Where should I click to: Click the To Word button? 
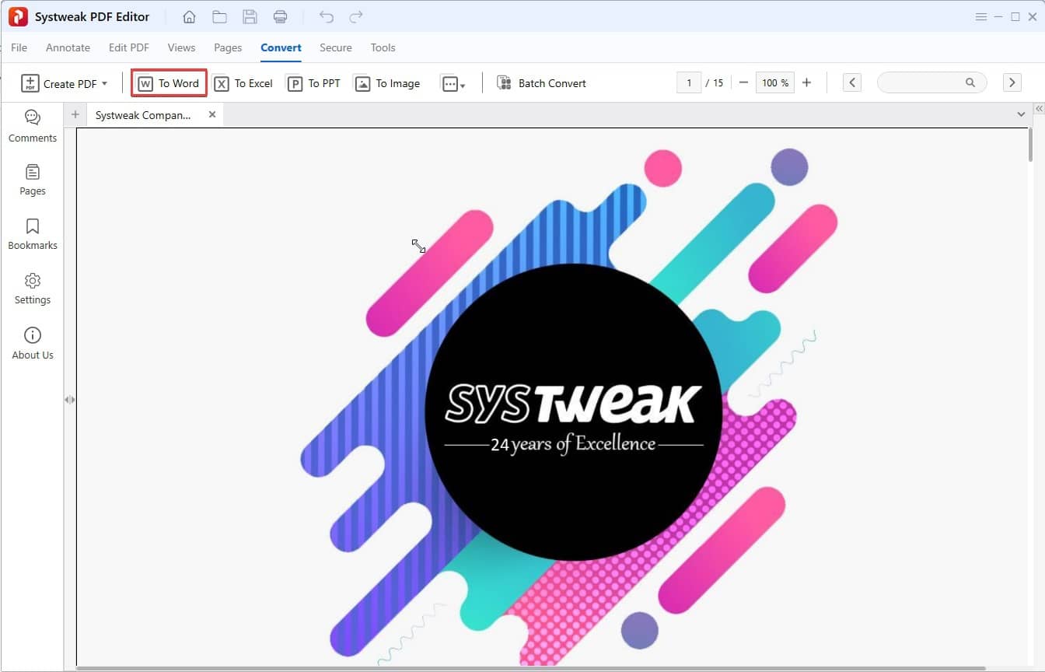pos(169,83)
